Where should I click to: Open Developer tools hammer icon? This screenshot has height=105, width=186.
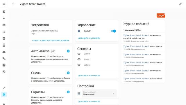point(4,88)
